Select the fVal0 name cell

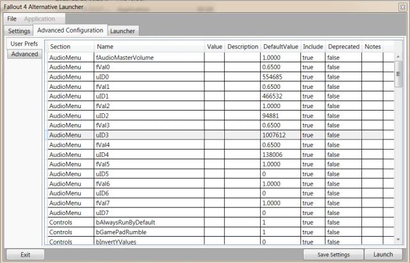(149, 67)
